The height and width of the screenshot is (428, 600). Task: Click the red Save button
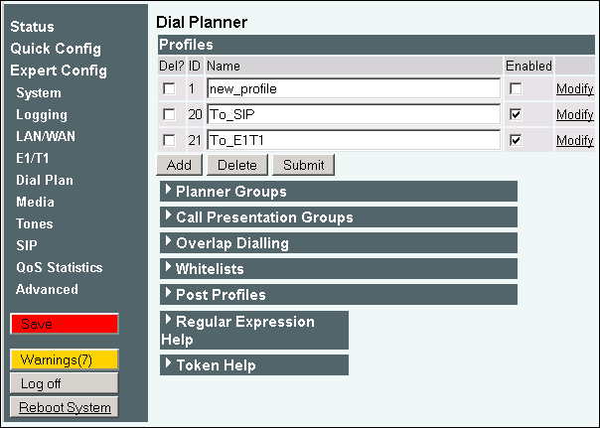64,325
